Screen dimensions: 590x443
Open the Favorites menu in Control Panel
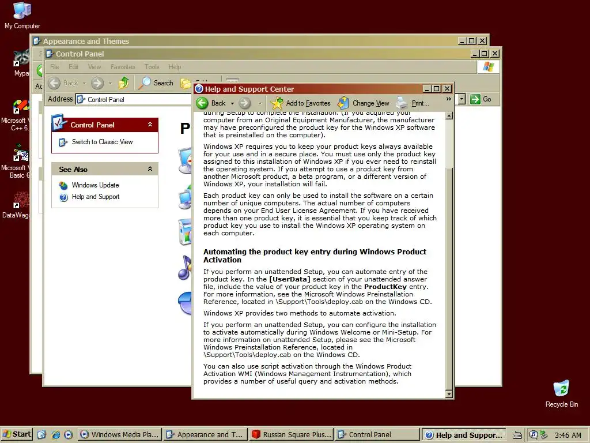point(123,67)
